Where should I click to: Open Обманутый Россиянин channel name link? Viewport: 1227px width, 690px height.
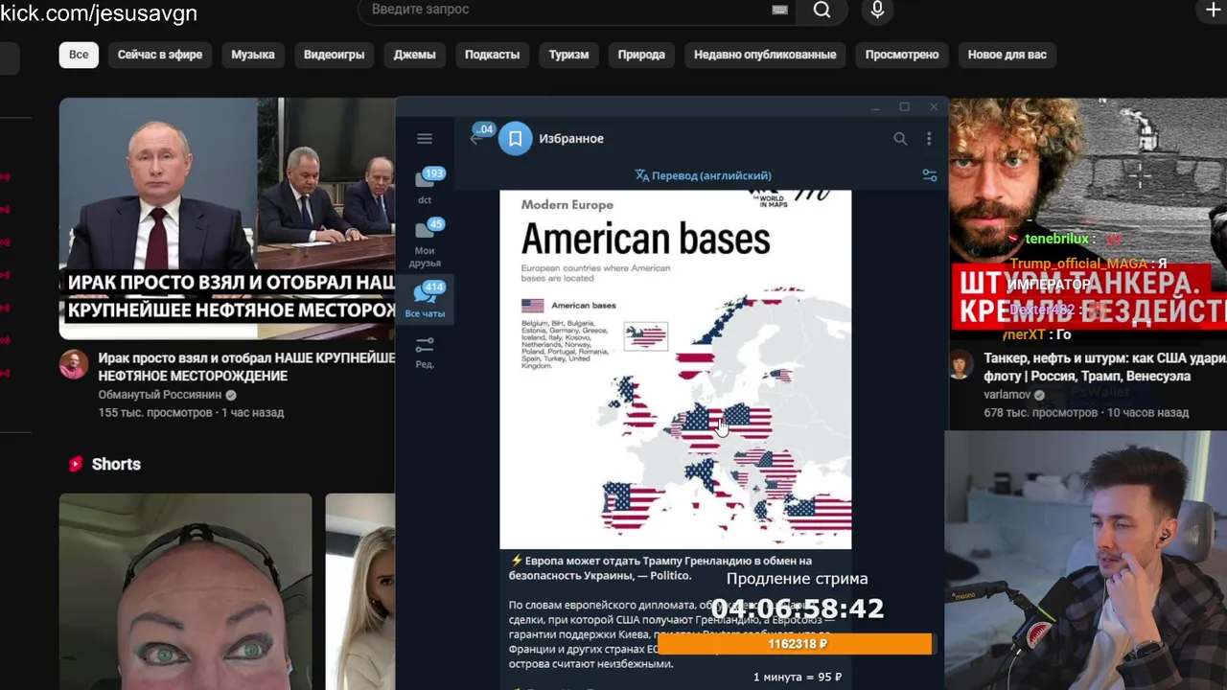click(160, 395)
